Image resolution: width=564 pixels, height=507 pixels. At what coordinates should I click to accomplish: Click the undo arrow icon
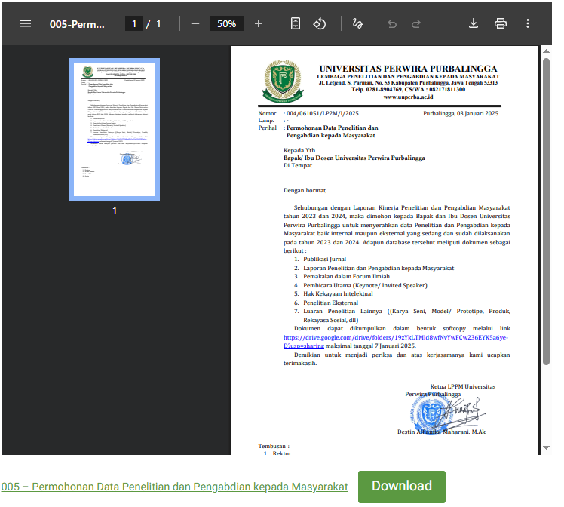(x=391, y=23)
